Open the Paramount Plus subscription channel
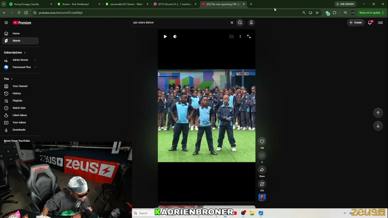This screenshot has width=388, height=218. coord(20,67)
